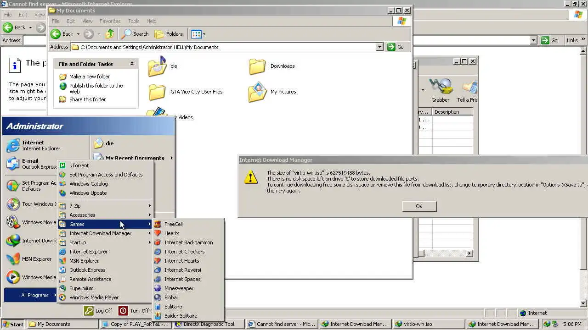The image size is (588, 330).
Task: Open the die folder in My Documents
Action: coord(163,66)
